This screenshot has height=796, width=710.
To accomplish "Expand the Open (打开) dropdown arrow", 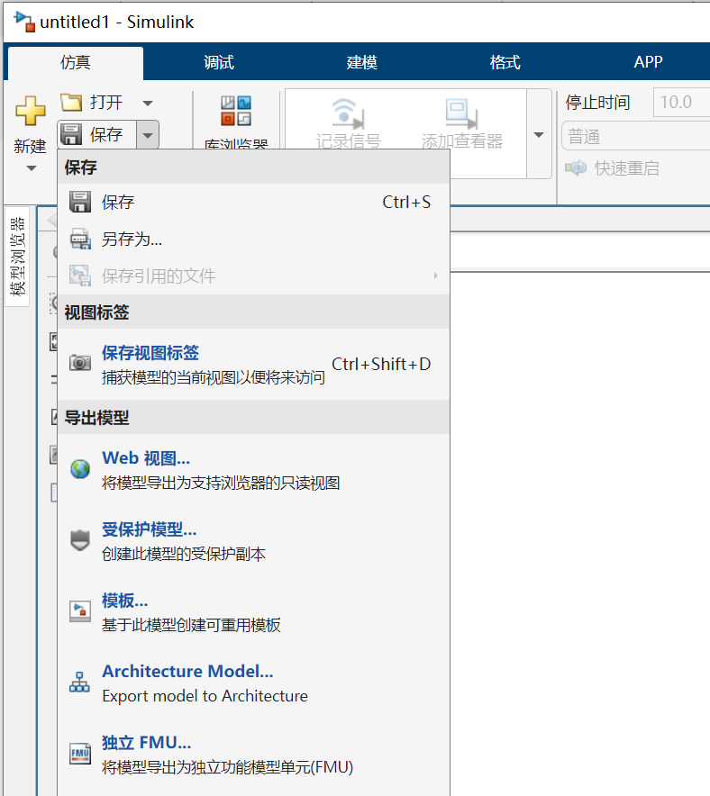I will (148, 103).
